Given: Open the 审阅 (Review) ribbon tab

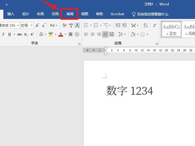Looking at the screenshot, I should [x=70, y=14].
